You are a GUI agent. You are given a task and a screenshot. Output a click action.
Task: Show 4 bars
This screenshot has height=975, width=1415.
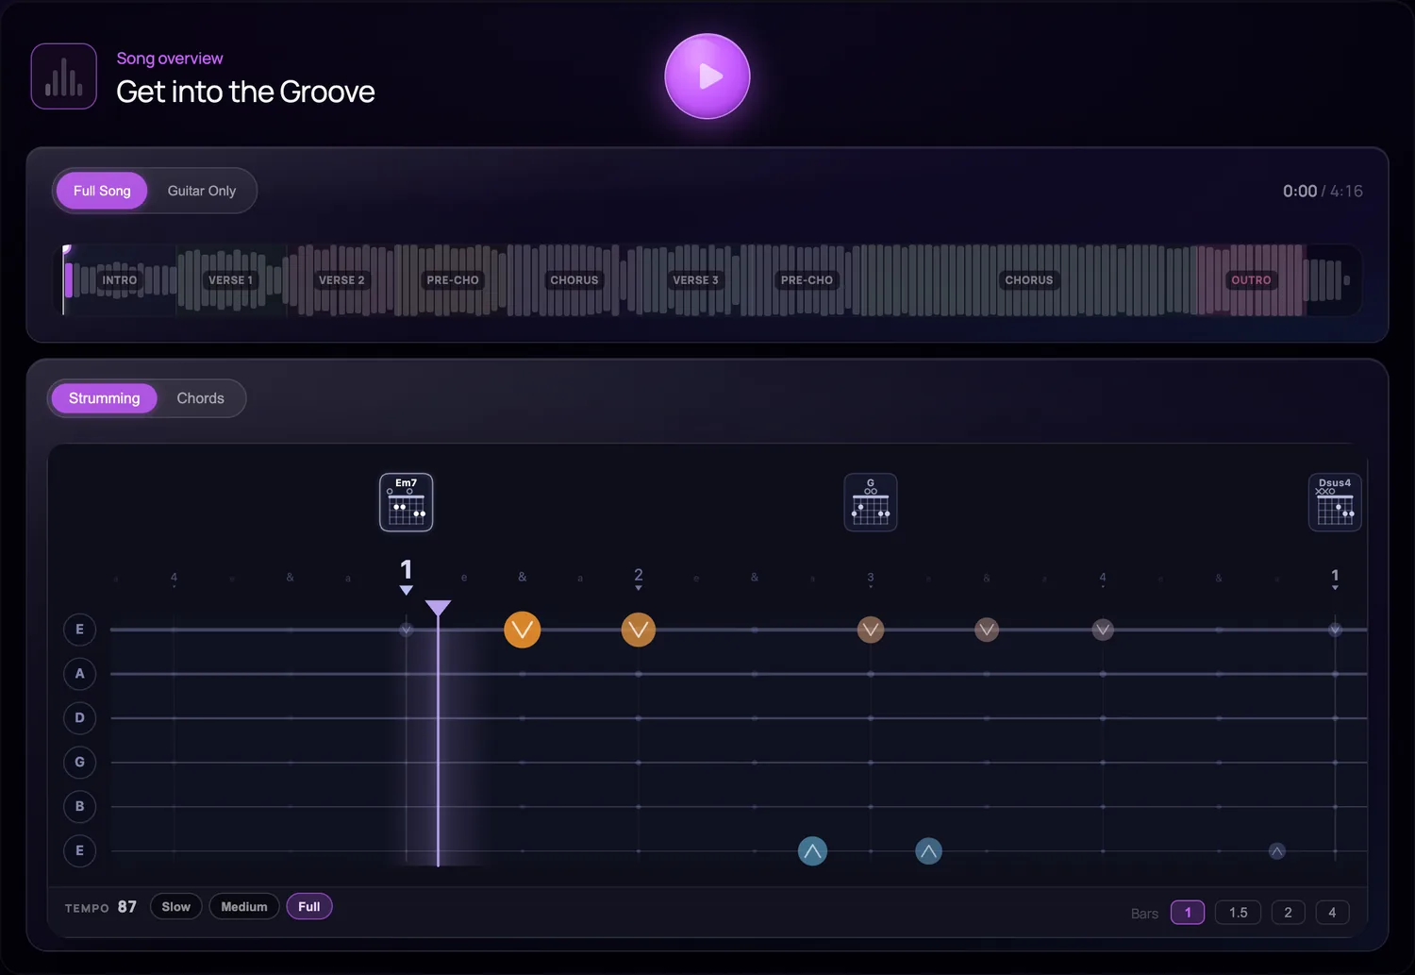pyautogui.click(x=1332, y=913)
